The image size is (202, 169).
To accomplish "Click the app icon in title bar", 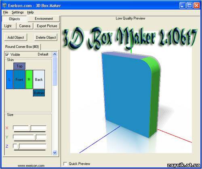I will pyautogui.click(x=4, y=5).
